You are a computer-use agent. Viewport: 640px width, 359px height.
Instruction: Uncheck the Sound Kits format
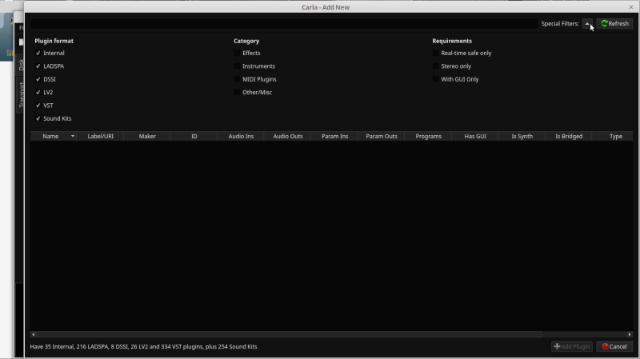54,118
